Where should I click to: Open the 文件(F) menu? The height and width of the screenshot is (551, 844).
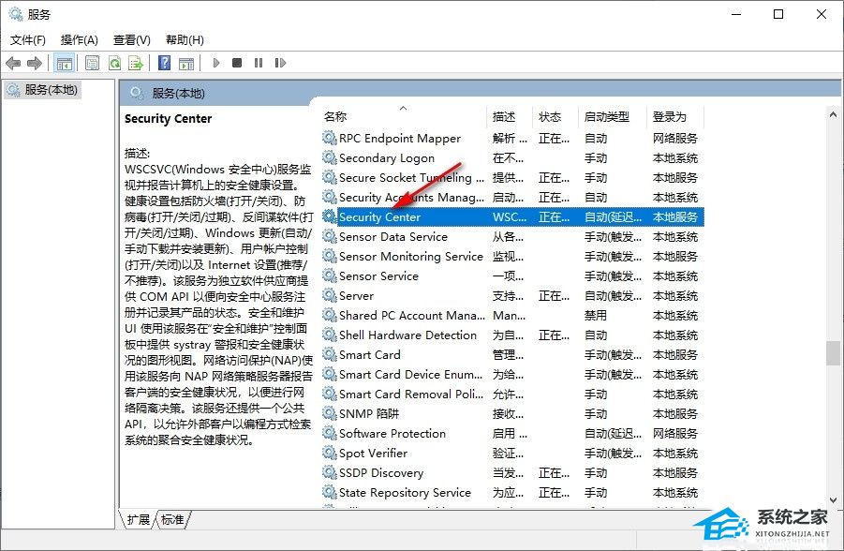click(28, 40)
